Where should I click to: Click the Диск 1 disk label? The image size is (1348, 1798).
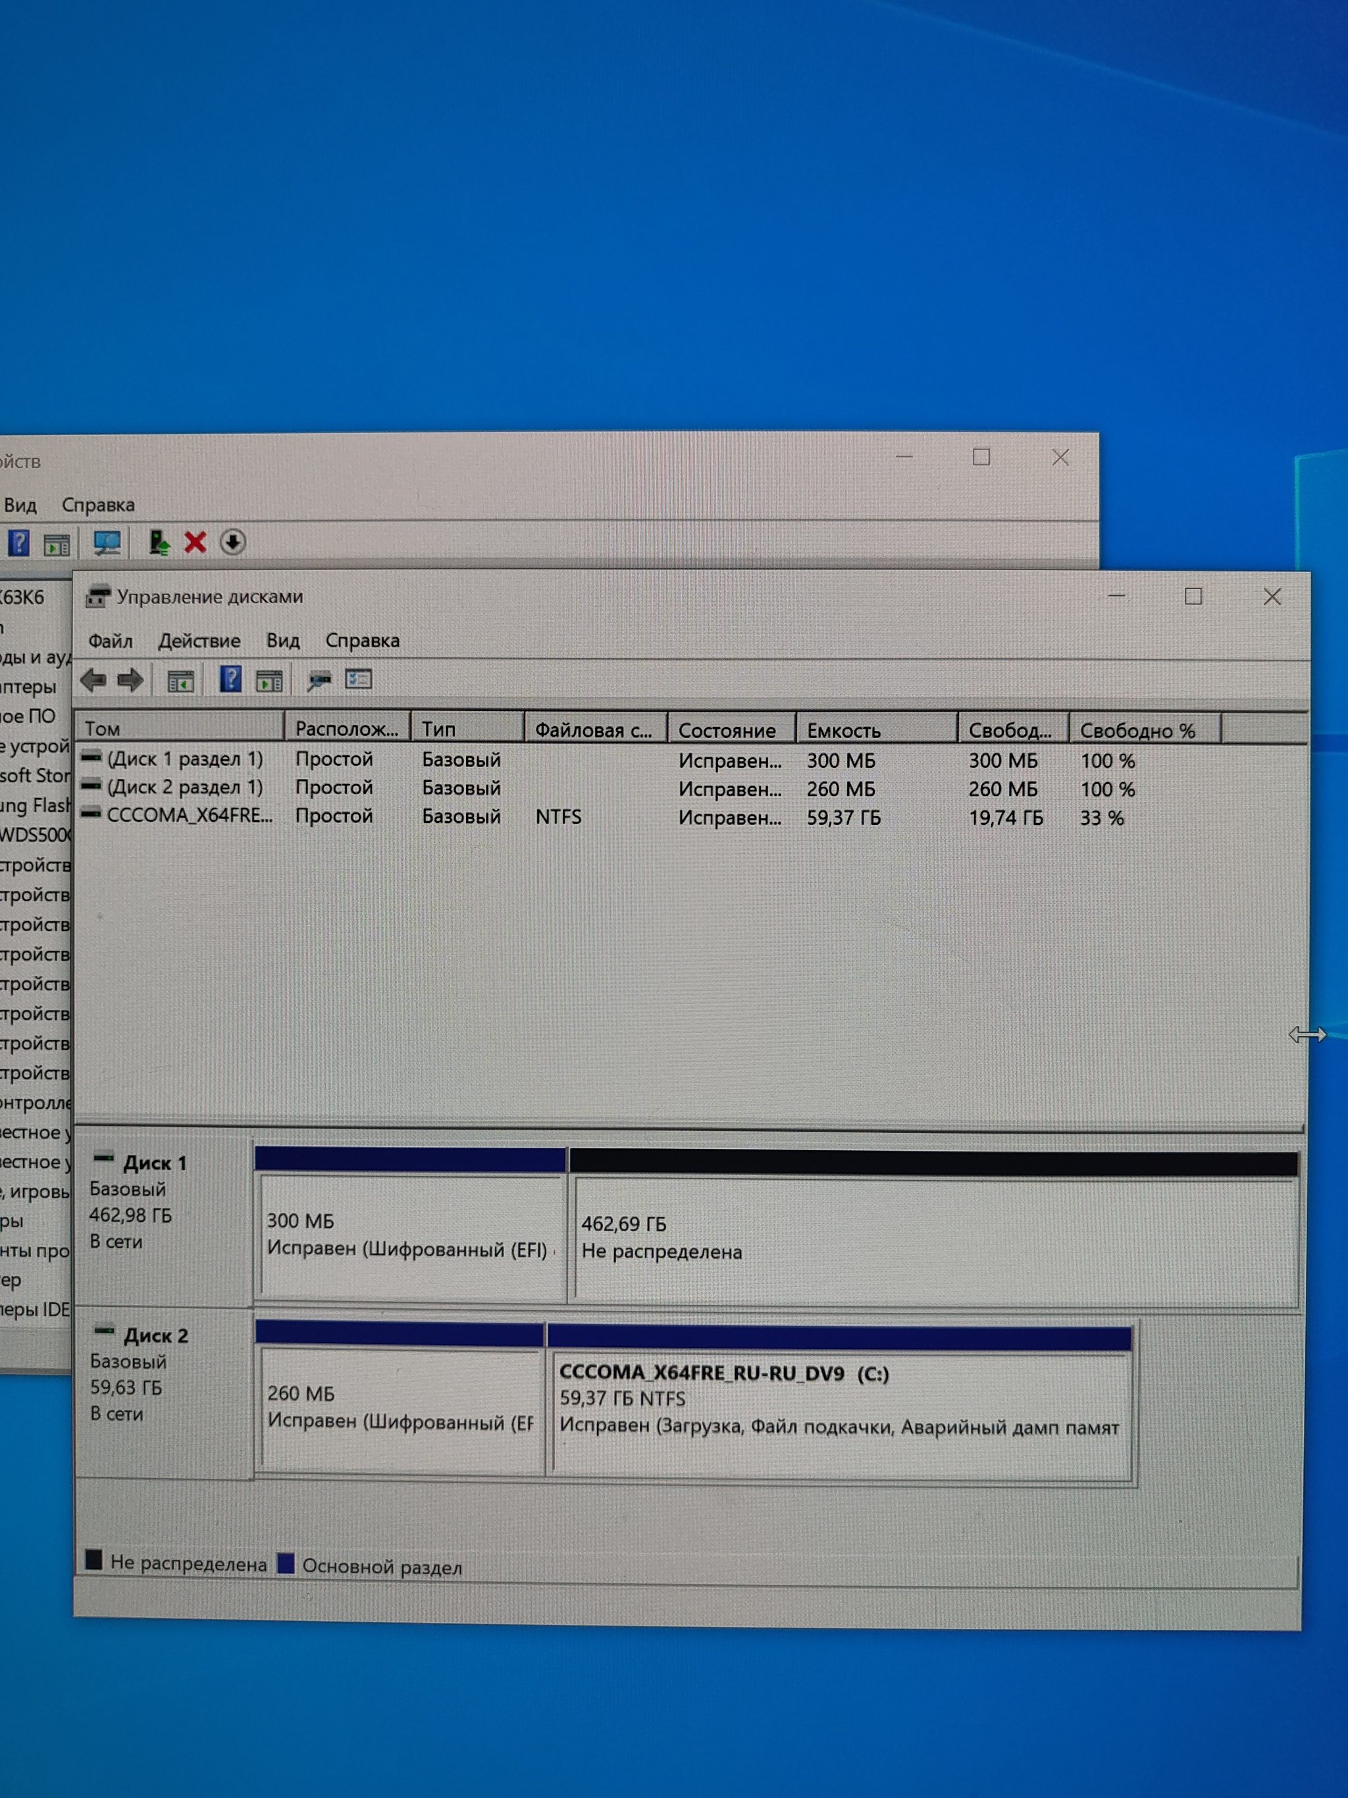tap(155, 1163)
